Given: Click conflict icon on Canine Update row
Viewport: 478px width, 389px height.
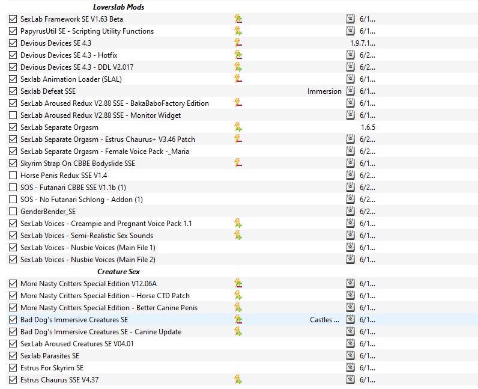Looking at the screenshot, I should (238, 332).
